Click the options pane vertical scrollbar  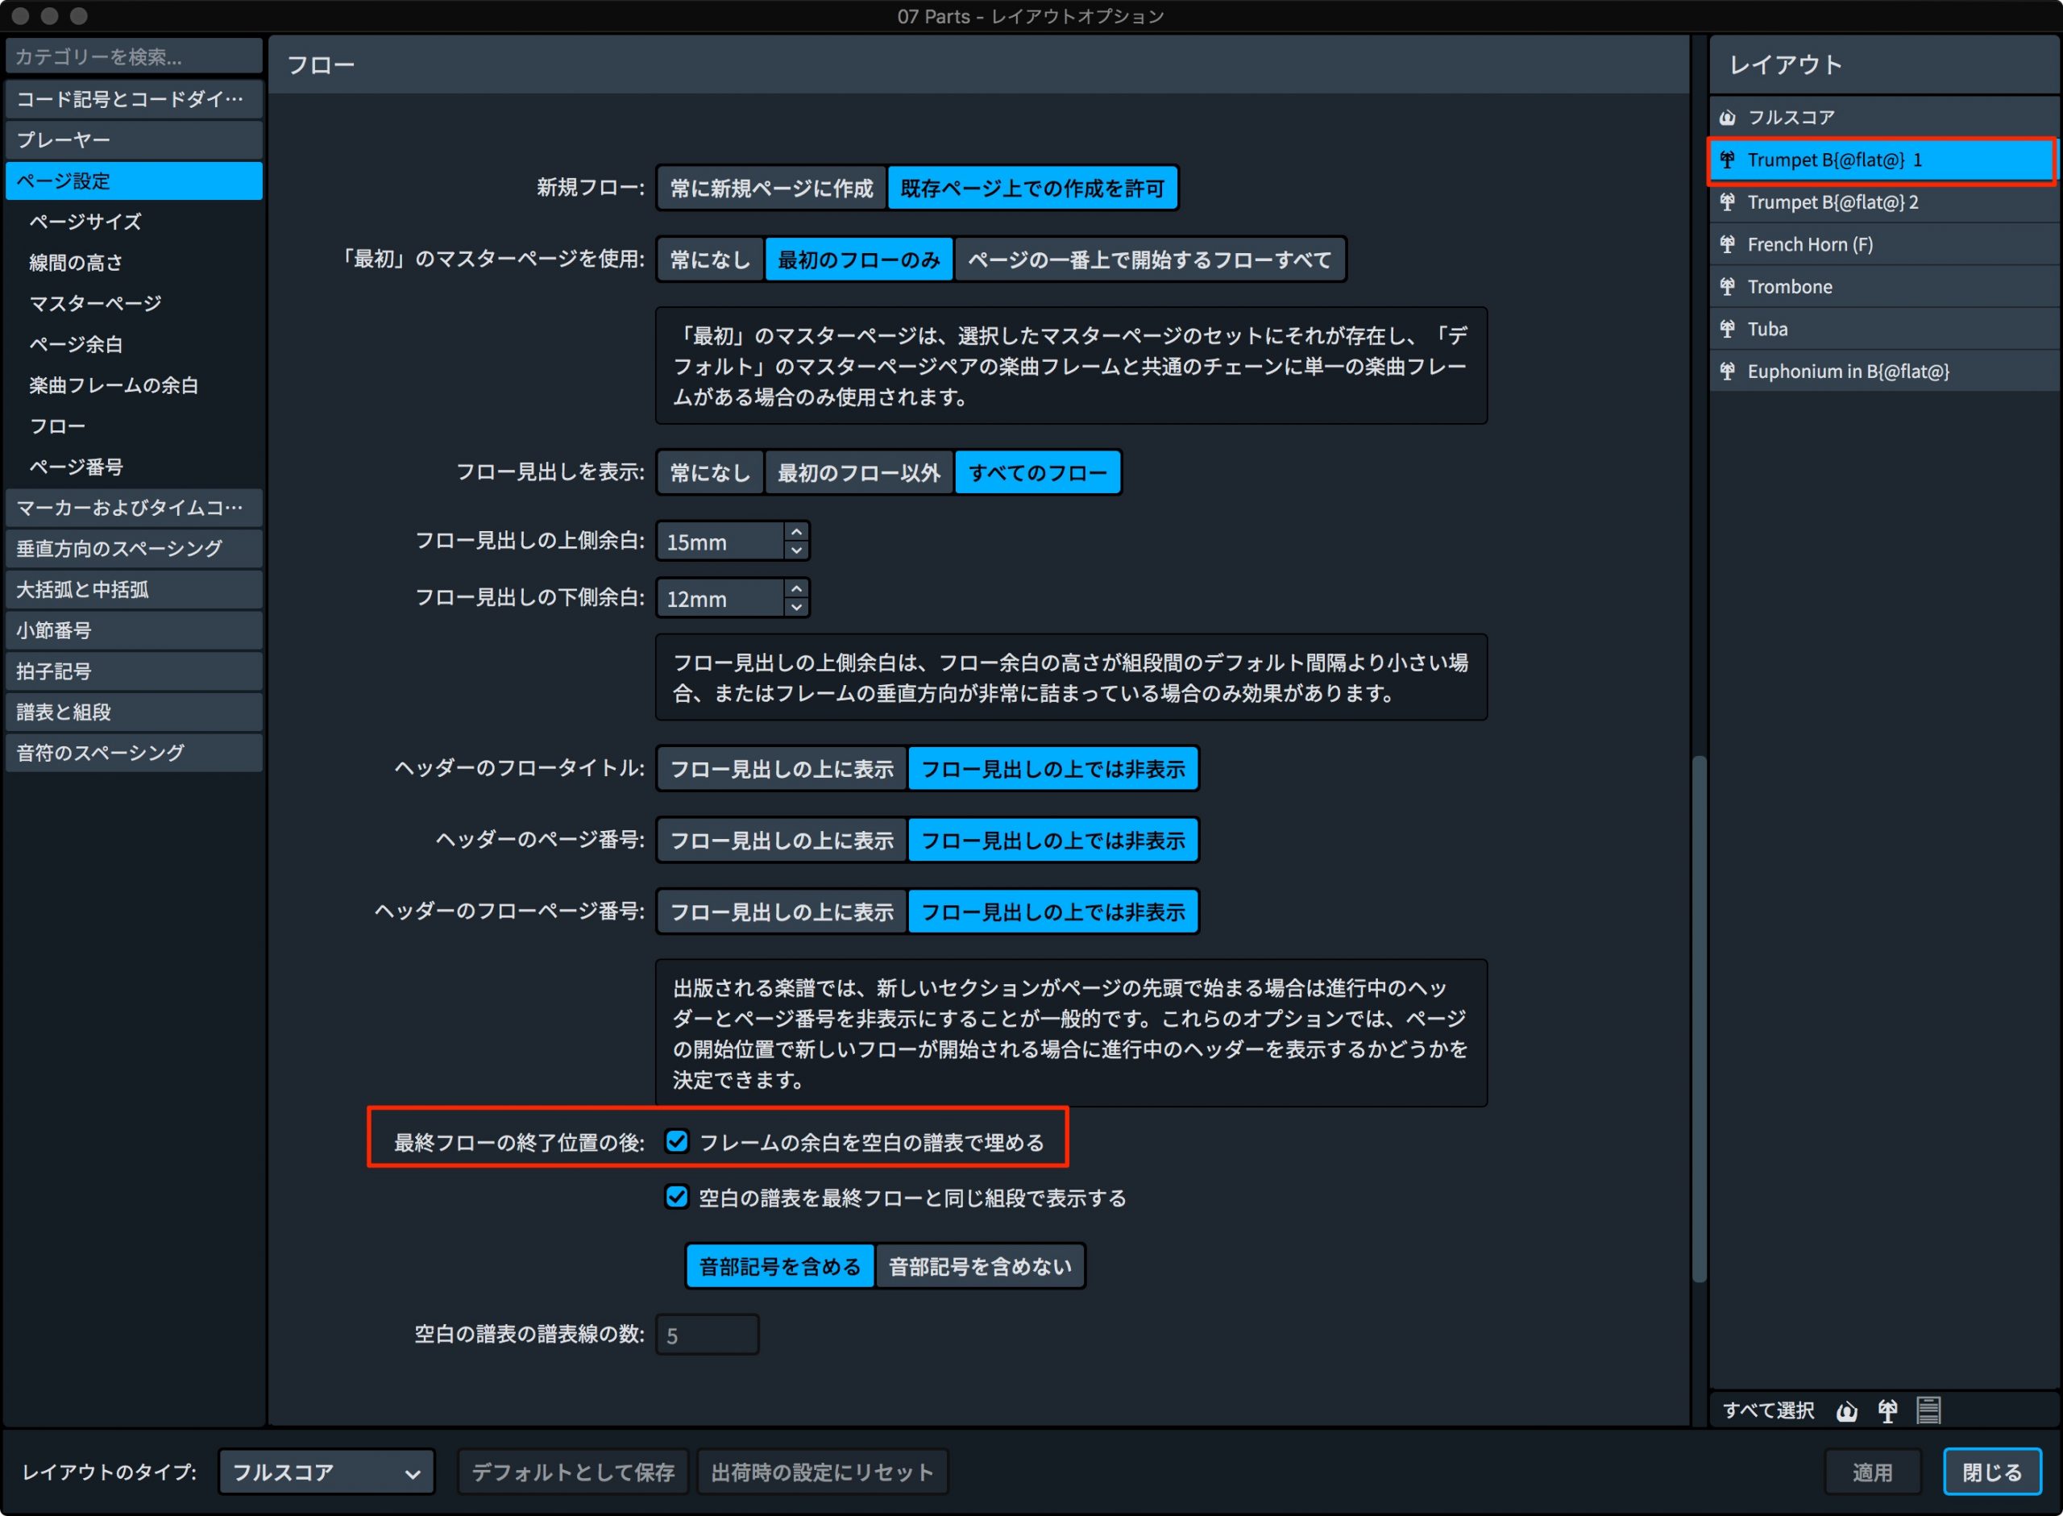coord(1699,1019)
